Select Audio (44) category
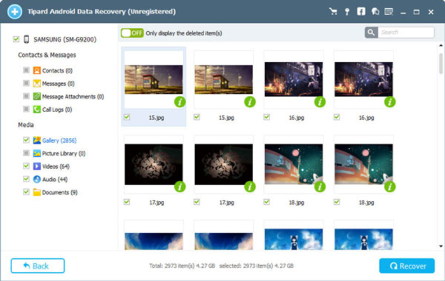 point(55,180)
